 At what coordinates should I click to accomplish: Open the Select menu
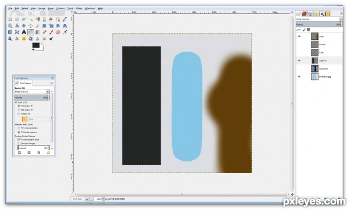(24, 9)
